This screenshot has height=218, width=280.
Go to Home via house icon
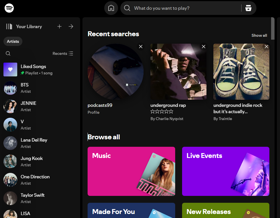coord(111,8)
